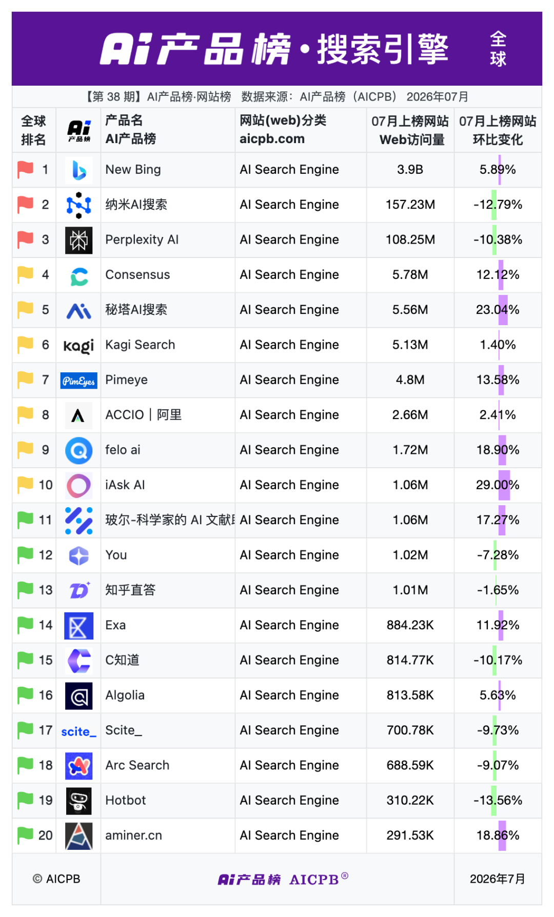Click the red flag beside rank 1
554x917 pixels.
26,170
